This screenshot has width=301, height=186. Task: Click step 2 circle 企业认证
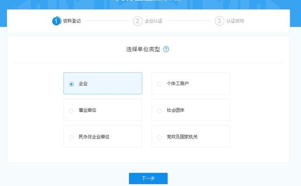(138, 21)
